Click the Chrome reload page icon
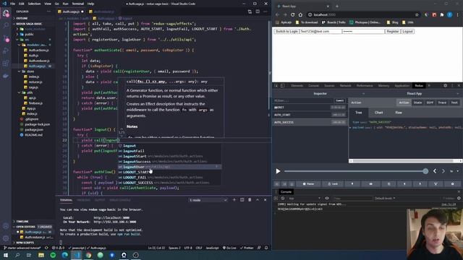Viewport: 463px width, 260px height. click(x=292, y=14)
